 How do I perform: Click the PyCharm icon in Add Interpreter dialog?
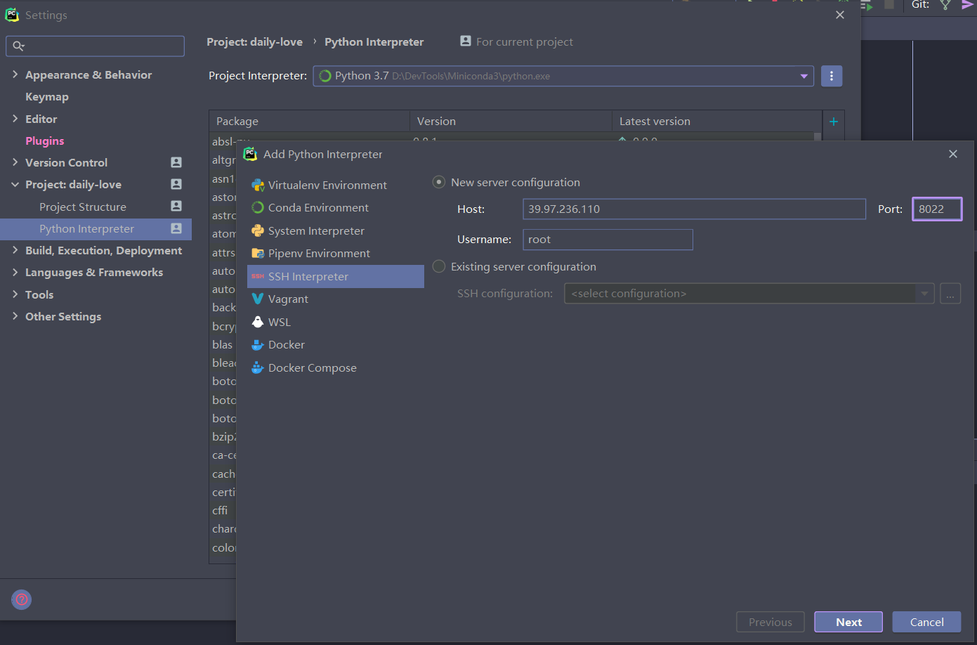click(250, 154)
